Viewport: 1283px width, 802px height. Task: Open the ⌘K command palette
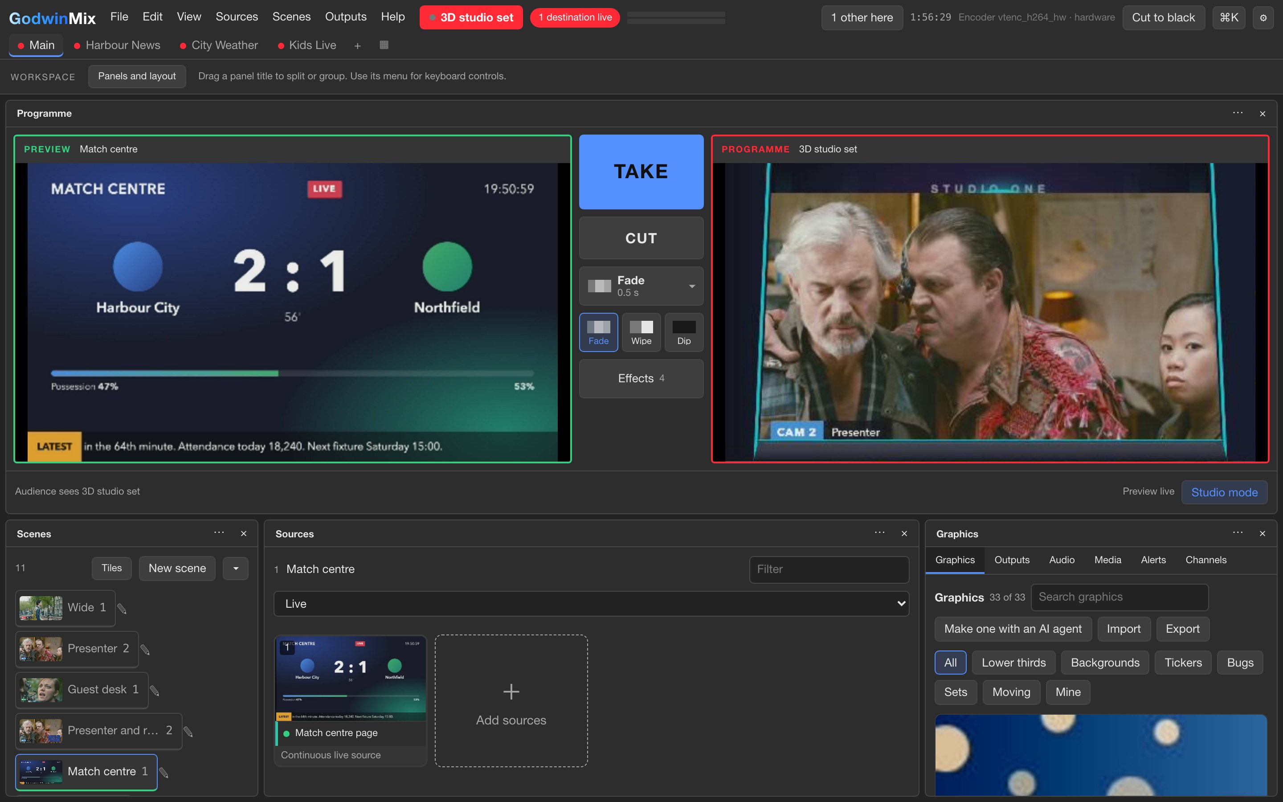coord(1228,17)
